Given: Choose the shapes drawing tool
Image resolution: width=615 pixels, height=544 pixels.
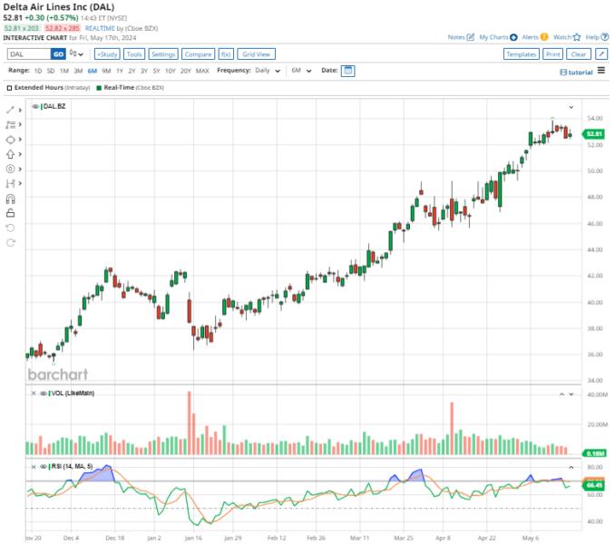Looking at the screenshot, I should click(10, 140).
